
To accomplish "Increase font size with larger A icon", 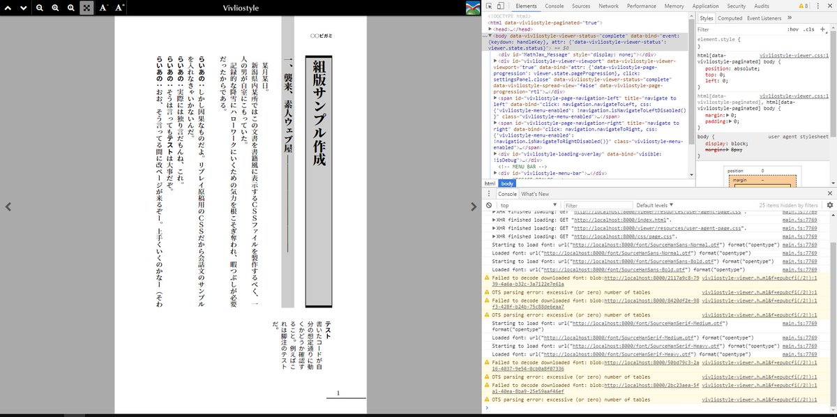I will click(x=119, y=8).
